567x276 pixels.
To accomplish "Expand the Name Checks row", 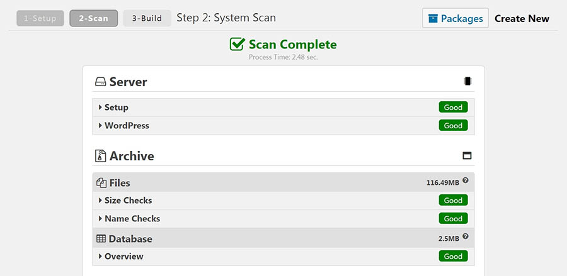I will pyautogui.click(x=283, y=219).
